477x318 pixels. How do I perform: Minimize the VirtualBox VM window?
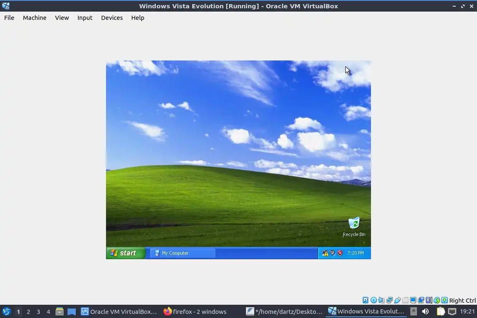point(454,6)
